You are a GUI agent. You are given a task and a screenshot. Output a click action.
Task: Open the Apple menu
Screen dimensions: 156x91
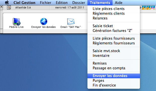(x=7, y=3)
